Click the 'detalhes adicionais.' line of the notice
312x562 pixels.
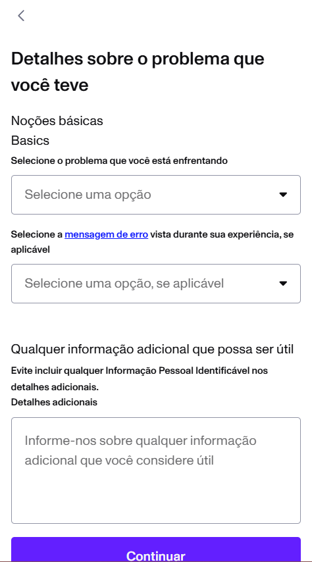[55, 387]
